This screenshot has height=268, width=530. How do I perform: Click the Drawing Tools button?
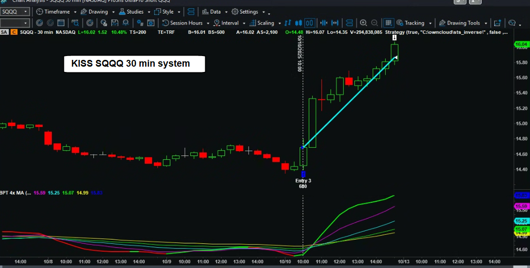click(460, 23)
